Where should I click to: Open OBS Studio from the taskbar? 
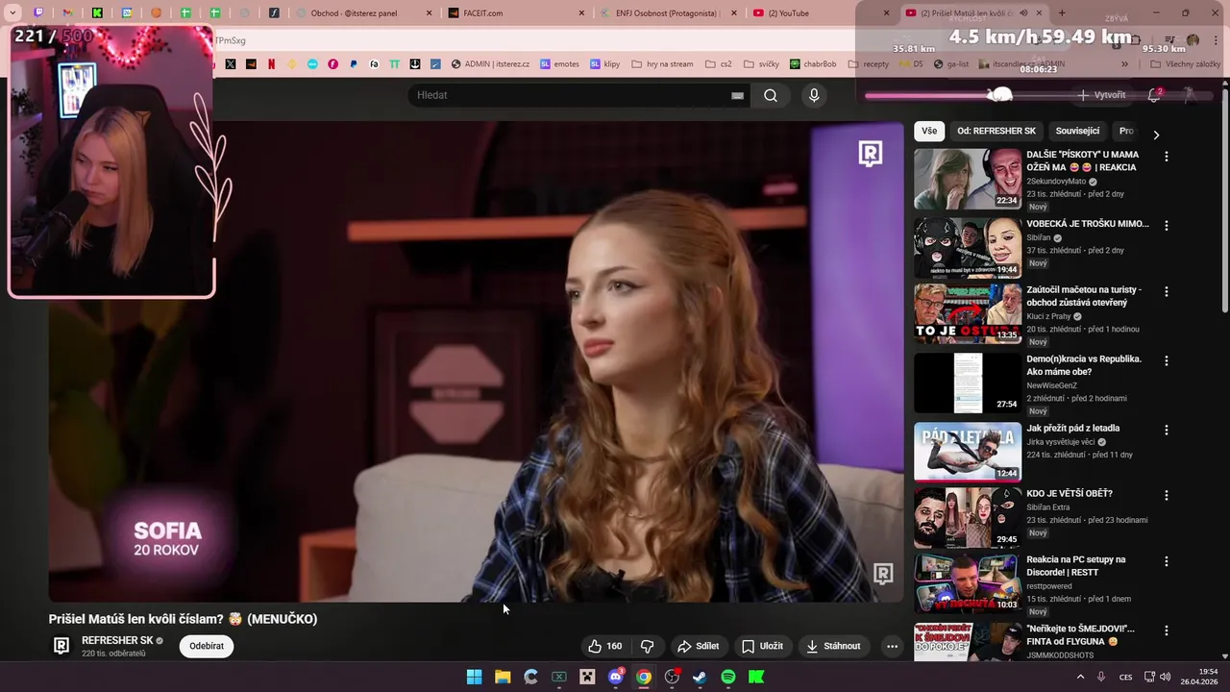[672, 677]
